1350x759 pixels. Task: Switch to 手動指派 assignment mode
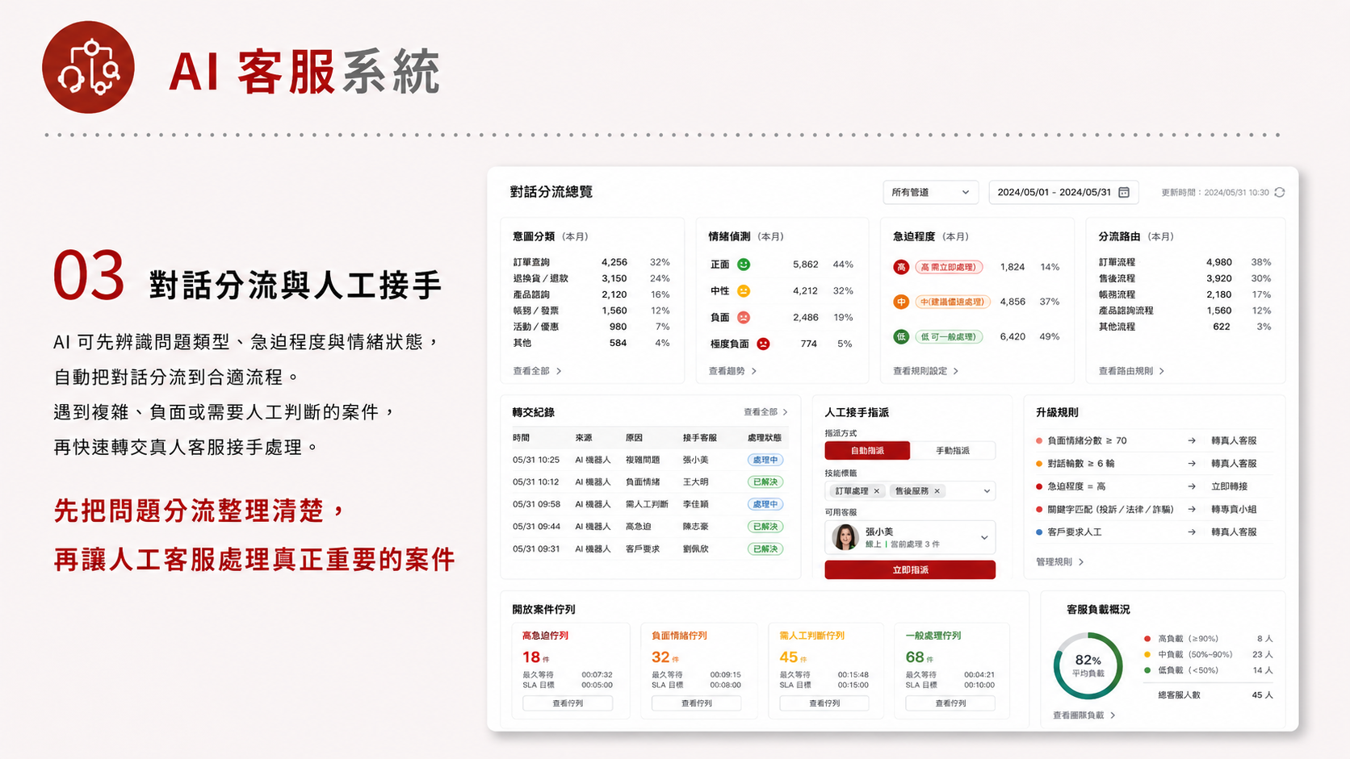coord(953,451)
